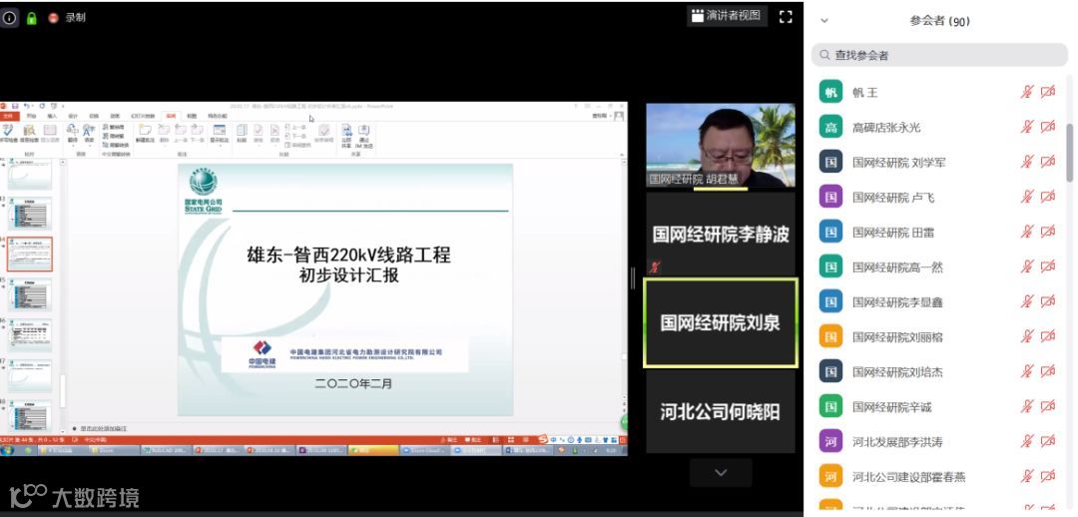Switch to PowerPoint 视图 tab

click(192, 116)
